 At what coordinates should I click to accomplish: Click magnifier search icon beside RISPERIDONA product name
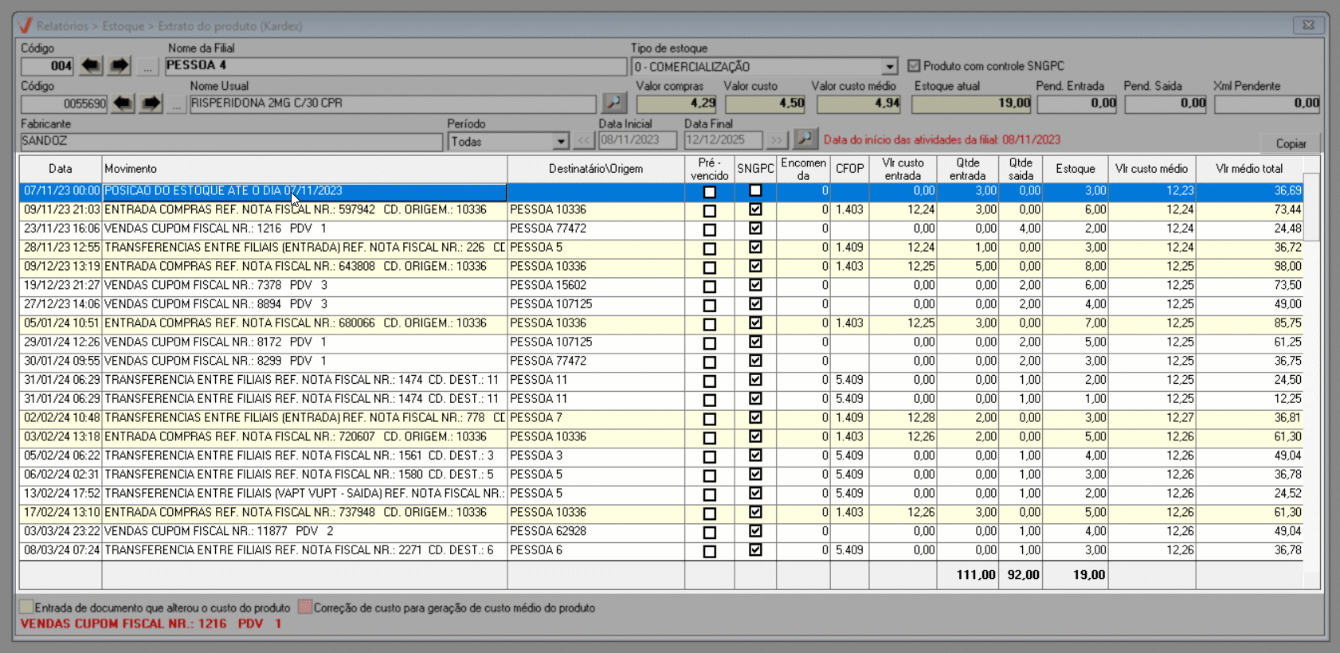coord(613,103)
